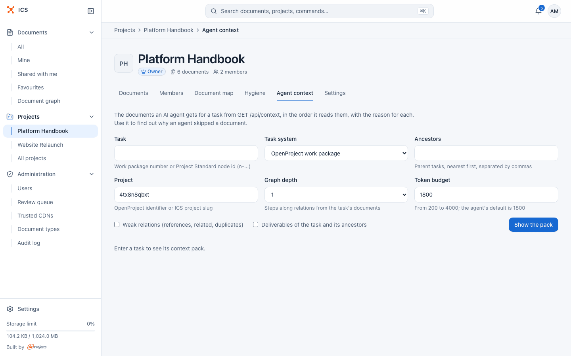Collapse the sidebar panel icon

[x=91, y=11]
